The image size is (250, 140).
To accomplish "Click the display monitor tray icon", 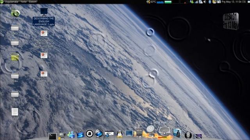I will [214, 2].
